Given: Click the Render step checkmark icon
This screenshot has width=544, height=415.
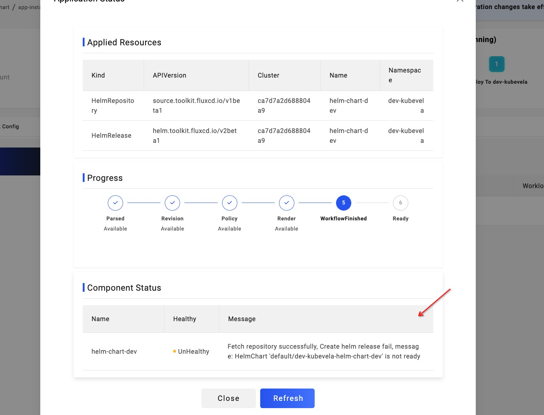Looking at the screenshot, I should [x=286, y=203].
